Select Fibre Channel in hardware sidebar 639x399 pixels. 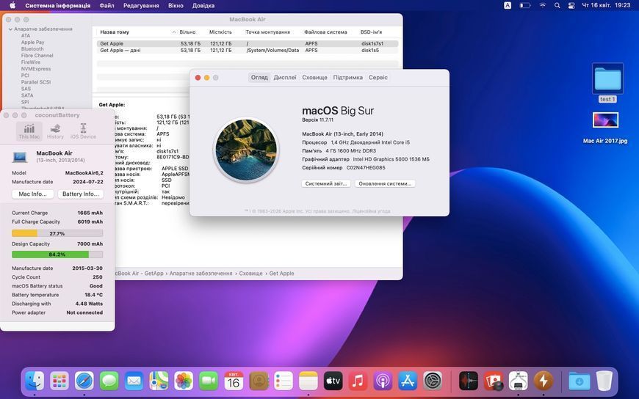pos(37,55)
